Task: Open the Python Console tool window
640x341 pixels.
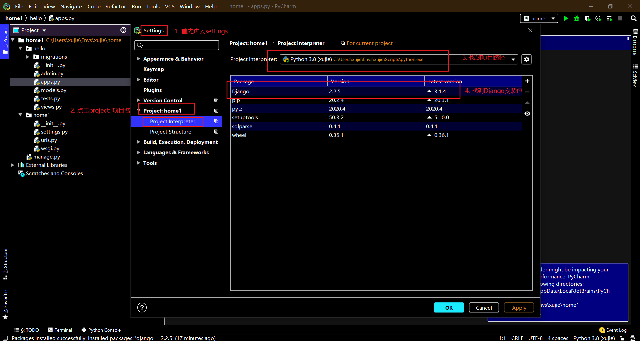Action: pyautogui.click(x=101, y=330)
